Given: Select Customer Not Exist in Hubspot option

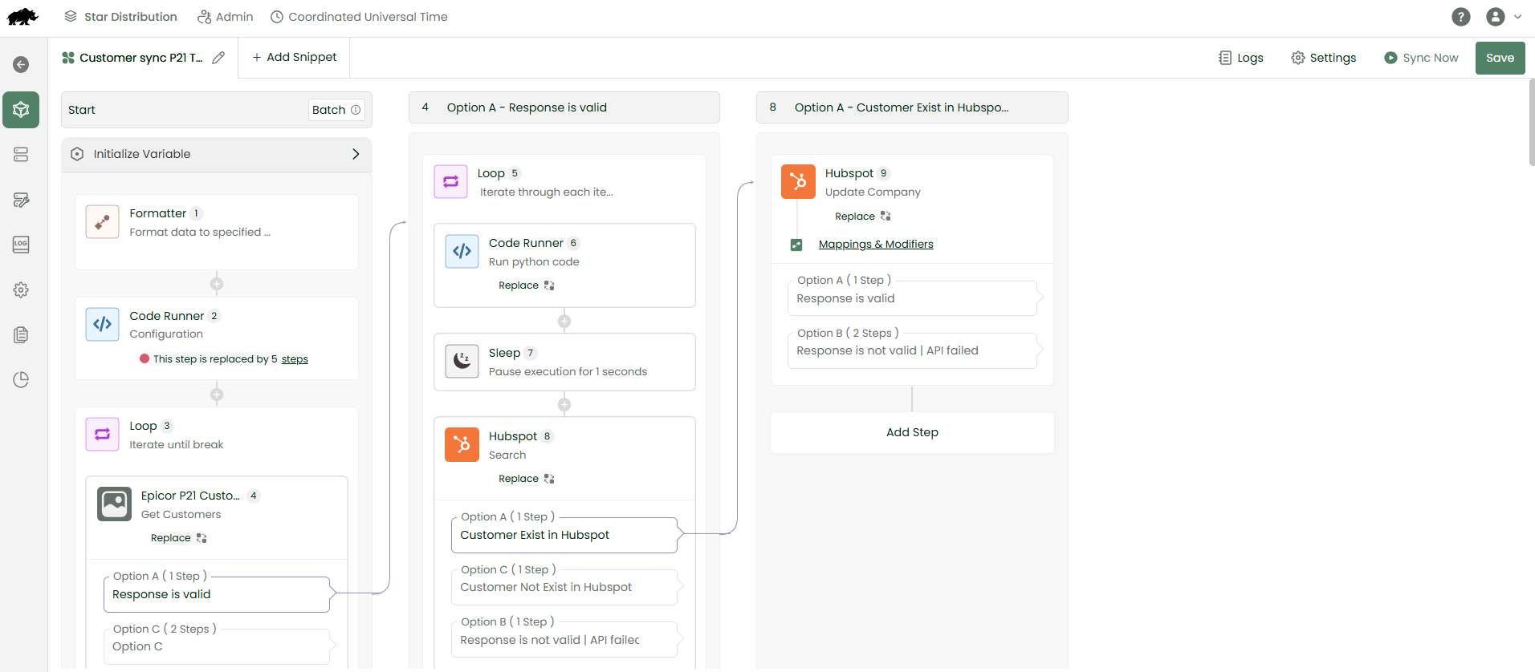Looking at the screenshot, I should tap(564, 587).
